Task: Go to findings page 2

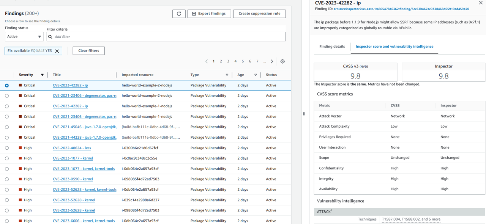Action: coord(221,61)
